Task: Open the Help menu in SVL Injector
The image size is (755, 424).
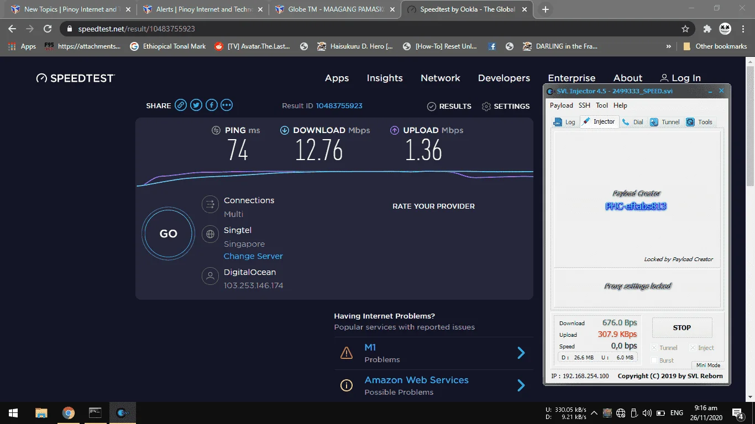Action: (x=620, y=105)
